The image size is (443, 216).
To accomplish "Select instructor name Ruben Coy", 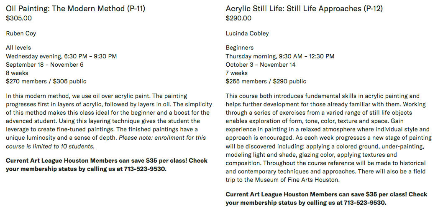I will (21, 33).
